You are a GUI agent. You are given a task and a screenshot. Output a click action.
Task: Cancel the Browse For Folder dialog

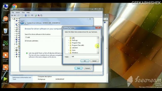point(94,61)
